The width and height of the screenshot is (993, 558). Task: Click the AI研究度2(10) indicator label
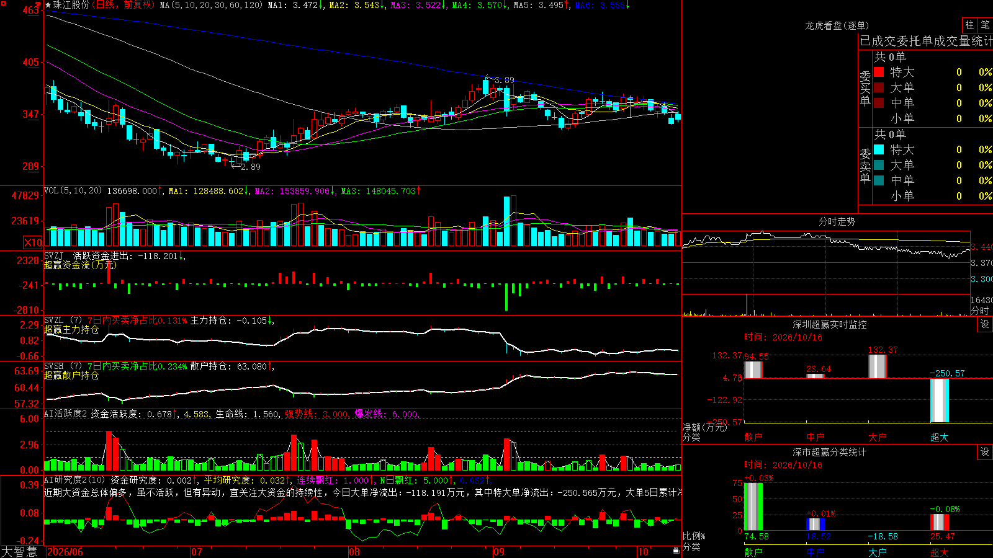[x=74, y=480]
